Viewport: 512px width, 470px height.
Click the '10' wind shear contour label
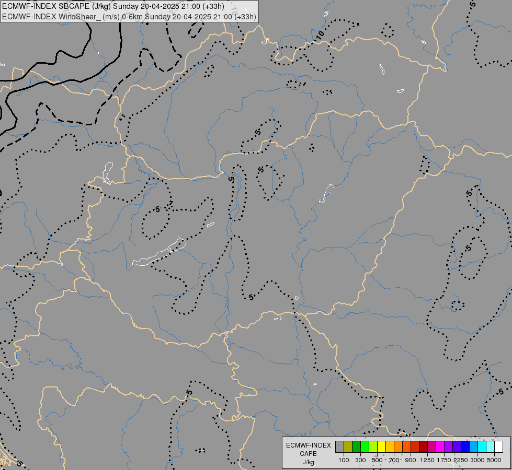(x=321, y=35)
